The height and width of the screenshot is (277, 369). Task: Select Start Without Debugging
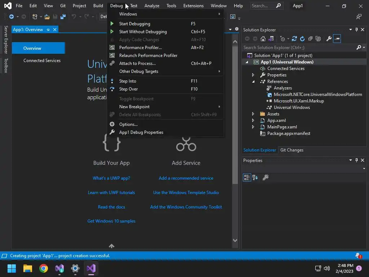pos(165,32)
